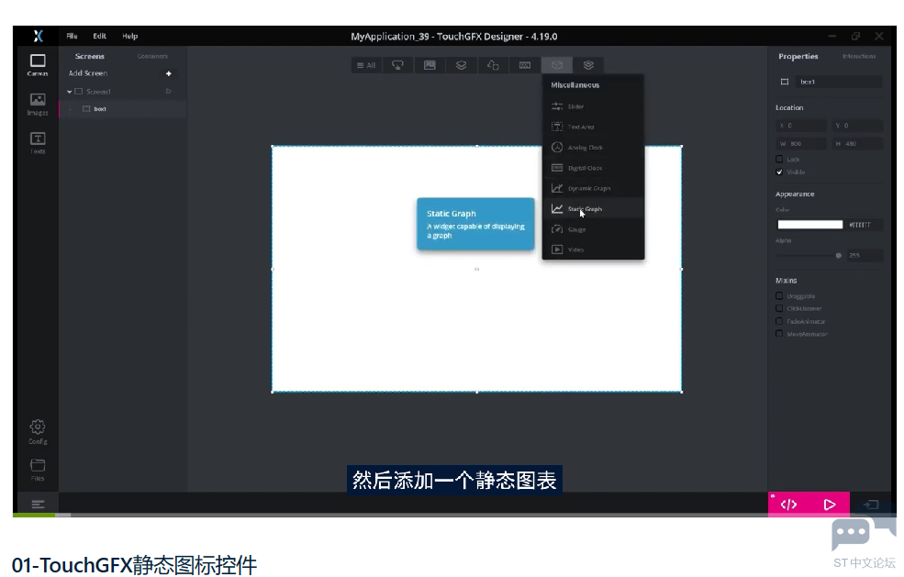The image size is (904, 577).
Task: Select box1 in the screens tree
Action: [x=100, y=108]
